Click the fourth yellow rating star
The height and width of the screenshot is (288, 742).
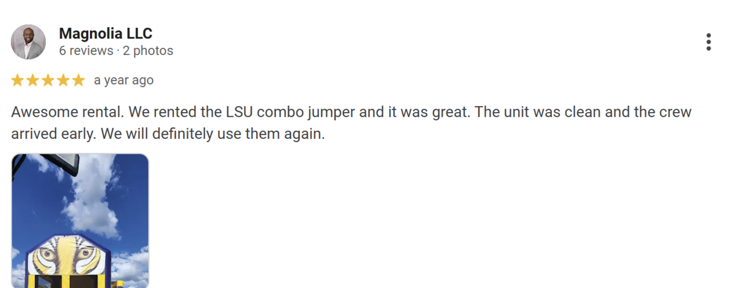click(x=63, y=80)
